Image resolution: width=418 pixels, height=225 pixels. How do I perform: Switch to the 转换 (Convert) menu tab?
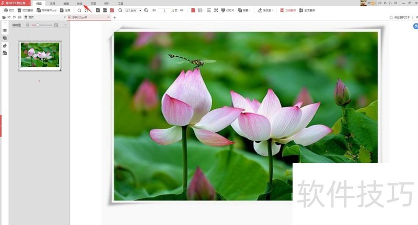point(80,3)
